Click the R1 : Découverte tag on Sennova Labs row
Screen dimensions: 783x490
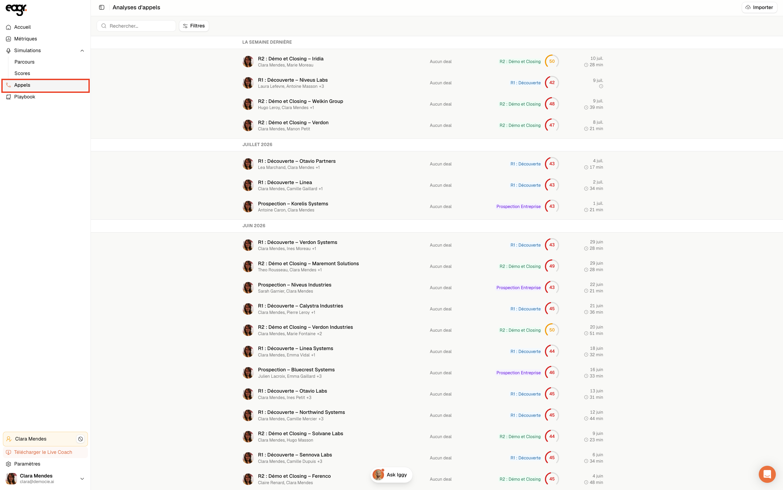click(x=525, y=458)
